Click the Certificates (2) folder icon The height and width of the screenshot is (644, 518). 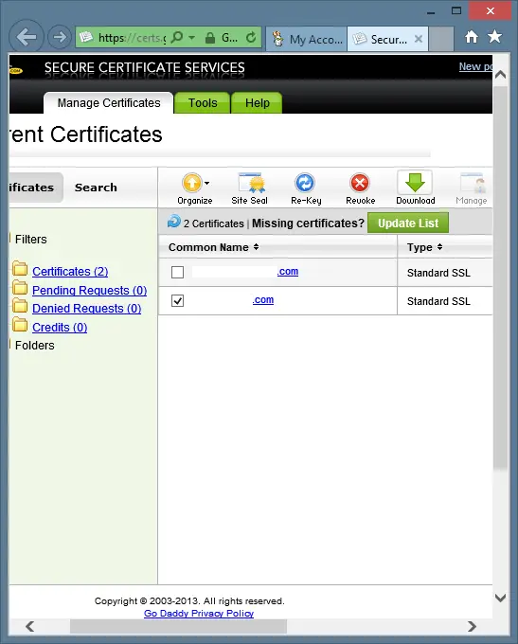click(20, 269)
